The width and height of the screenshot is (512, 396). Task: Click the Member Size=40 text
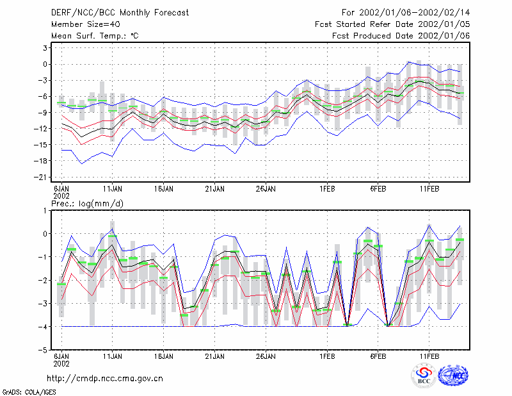[x=86, y=24]
